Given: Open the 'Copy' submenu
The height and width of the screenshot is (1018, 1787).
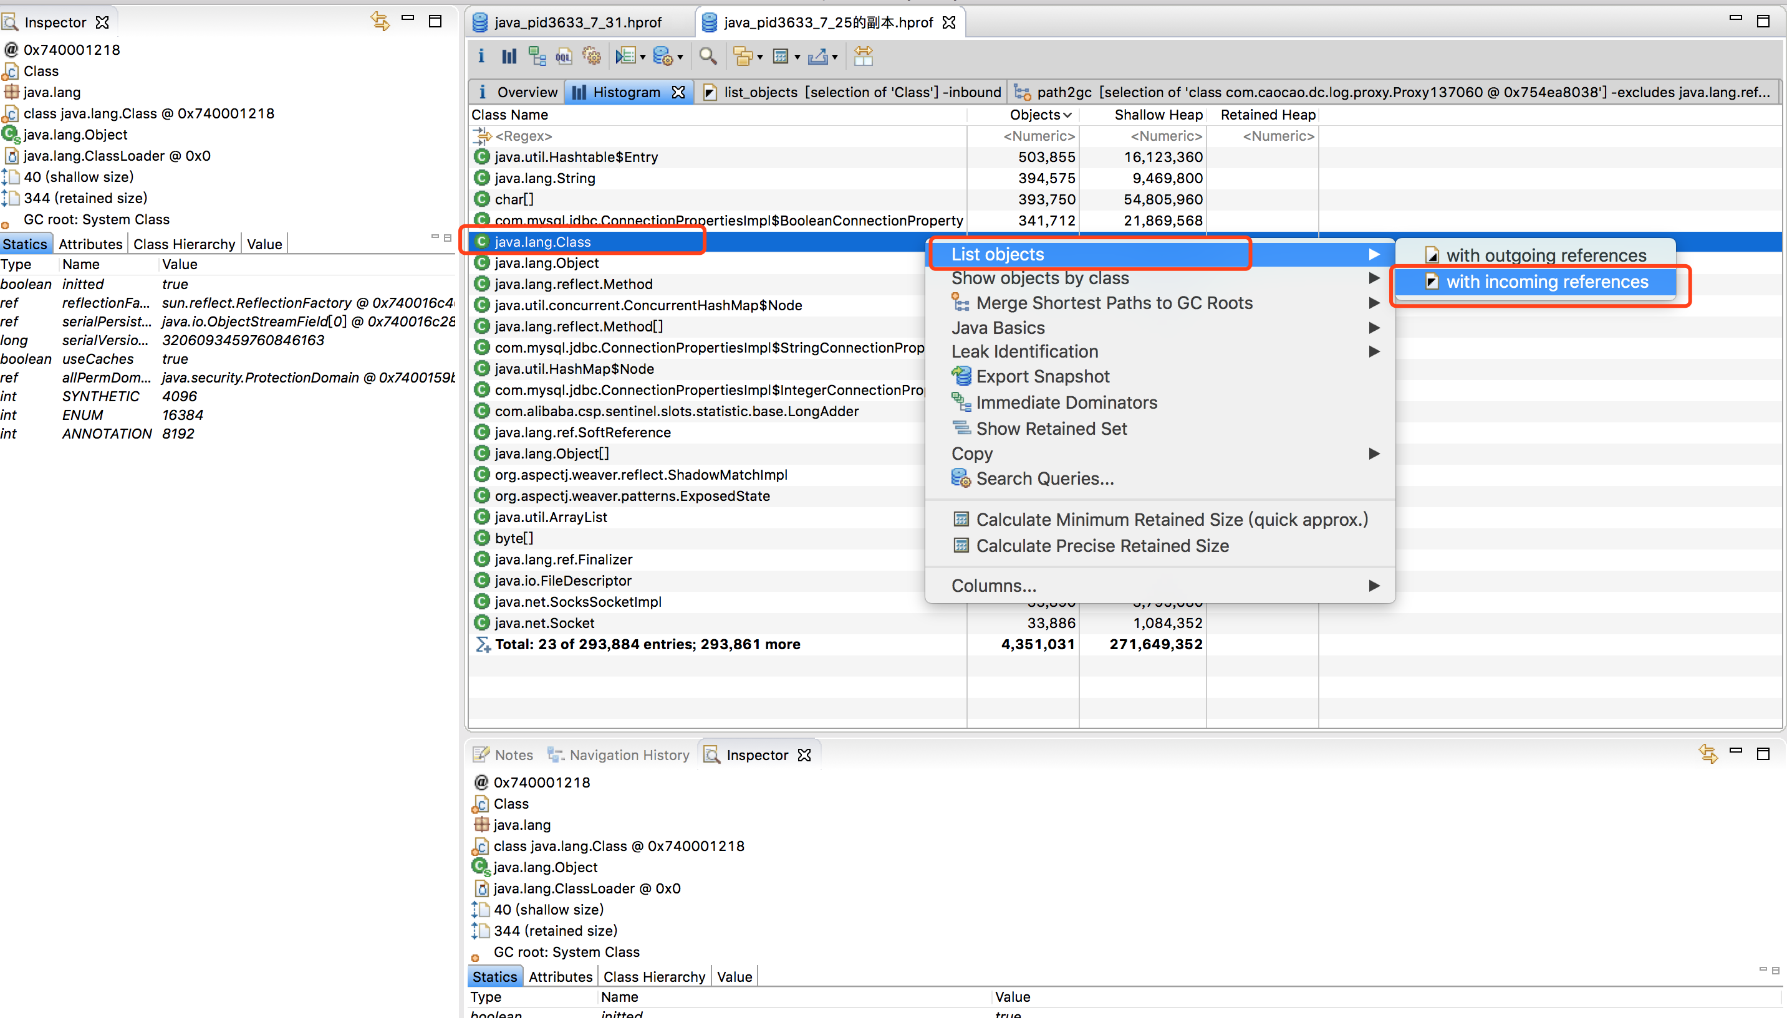Looking at the screenshot, I should point(1159,454).
